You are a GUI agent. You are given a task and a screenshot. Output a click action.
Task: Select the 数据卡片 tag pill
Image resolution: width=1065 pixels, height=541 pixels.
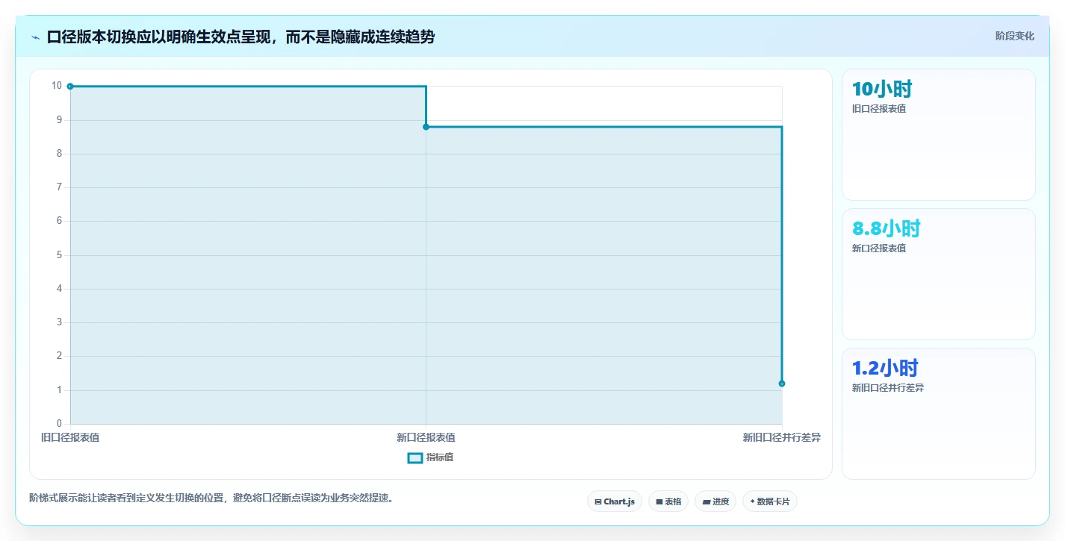tap(770, 501)
